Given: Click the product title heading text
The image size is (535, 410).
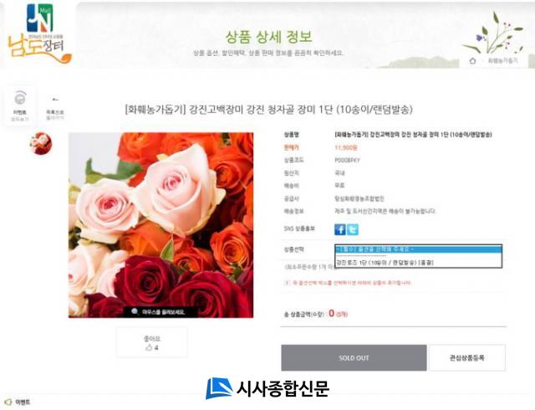Looking at the screenshot, I should (269, 110).
